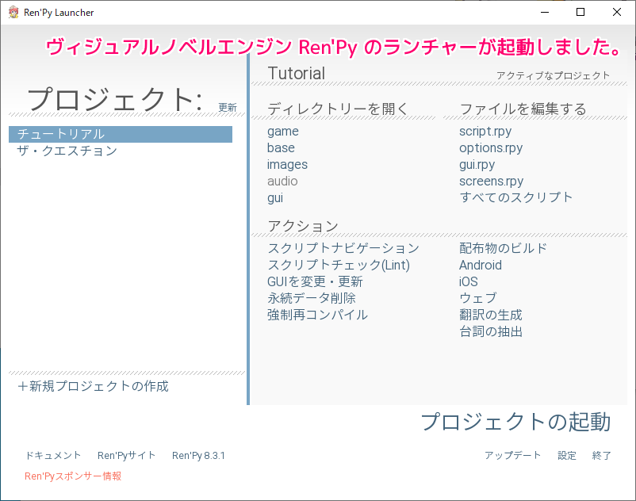This screenshot has width=636, height=501.
Task: Select the チュートリアル project
Action: pyautogui.click(x=121, y=134)
